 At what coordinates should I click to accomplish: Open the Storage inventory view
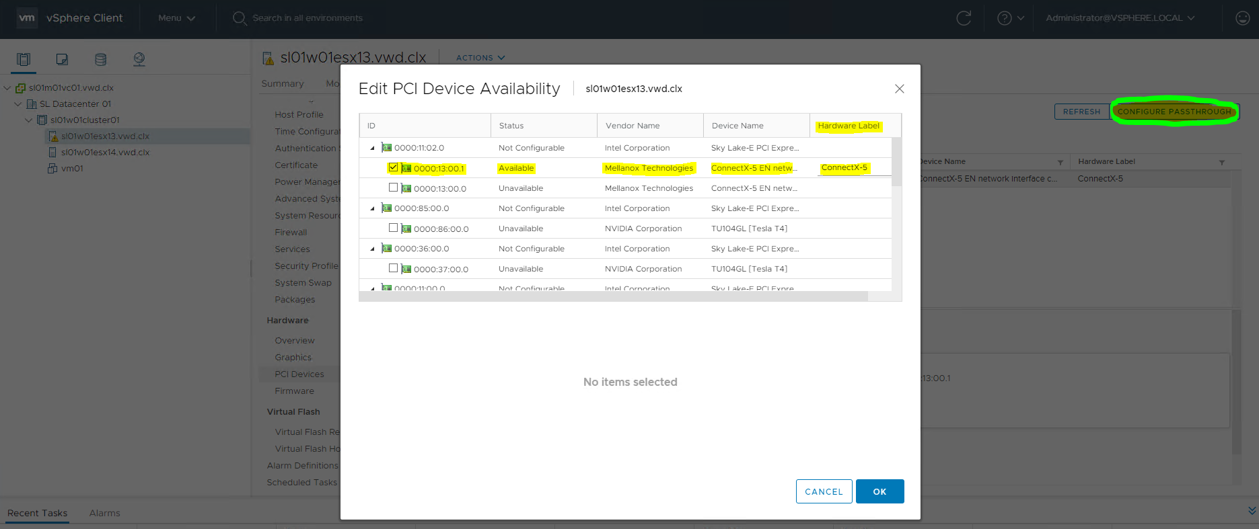click(101, 59)
